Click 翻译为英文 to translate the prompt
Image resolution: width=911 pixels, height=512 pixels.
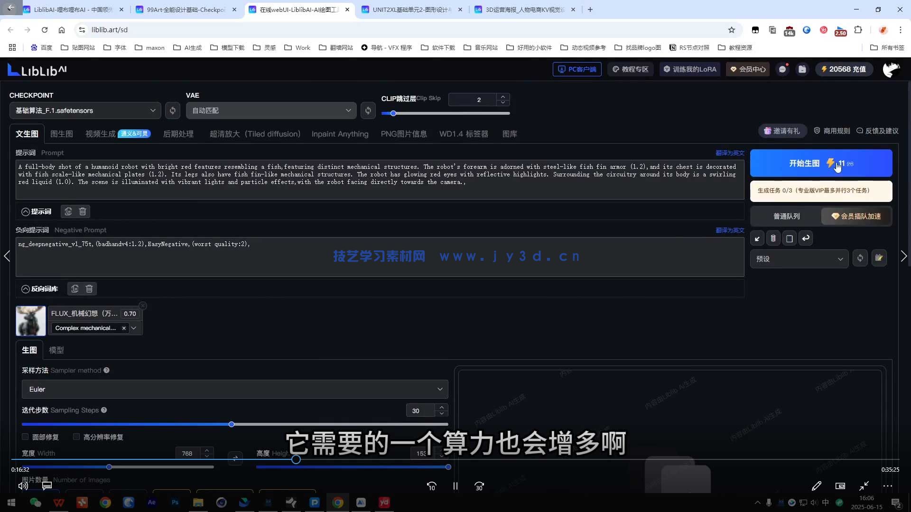pyautogui.click(x=730, y=153)
